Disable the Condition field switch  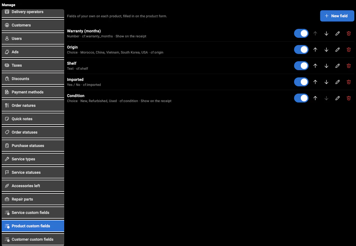coord(301,98)
